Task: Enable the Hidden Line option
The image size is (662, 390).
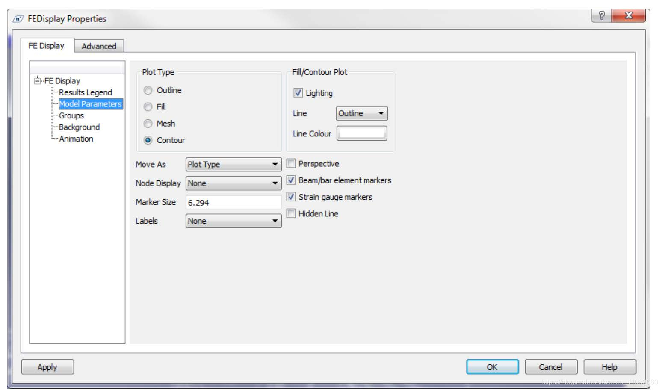Action: pos(291,213)
